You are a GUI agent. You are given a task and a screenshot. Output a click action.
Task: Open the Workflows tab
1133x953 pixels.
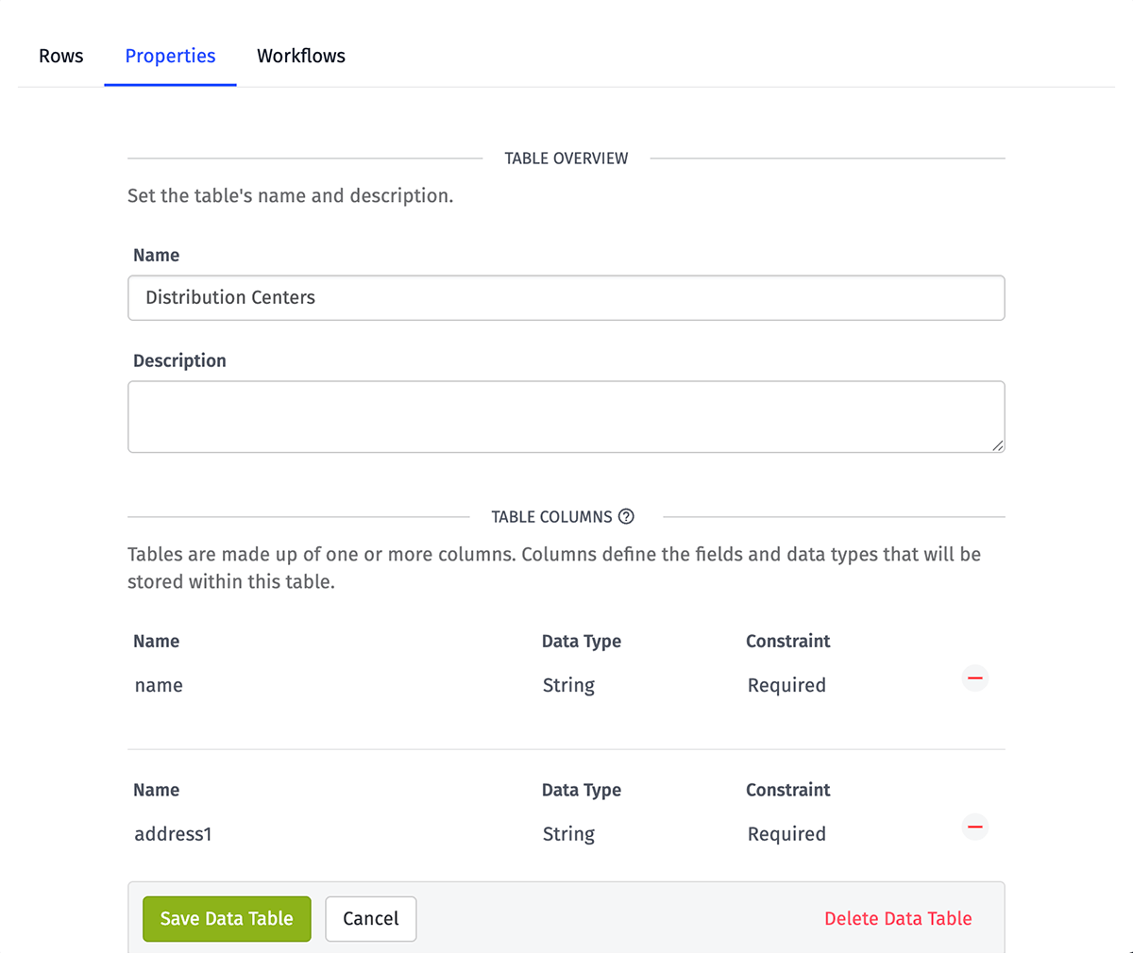click(301, 56)
